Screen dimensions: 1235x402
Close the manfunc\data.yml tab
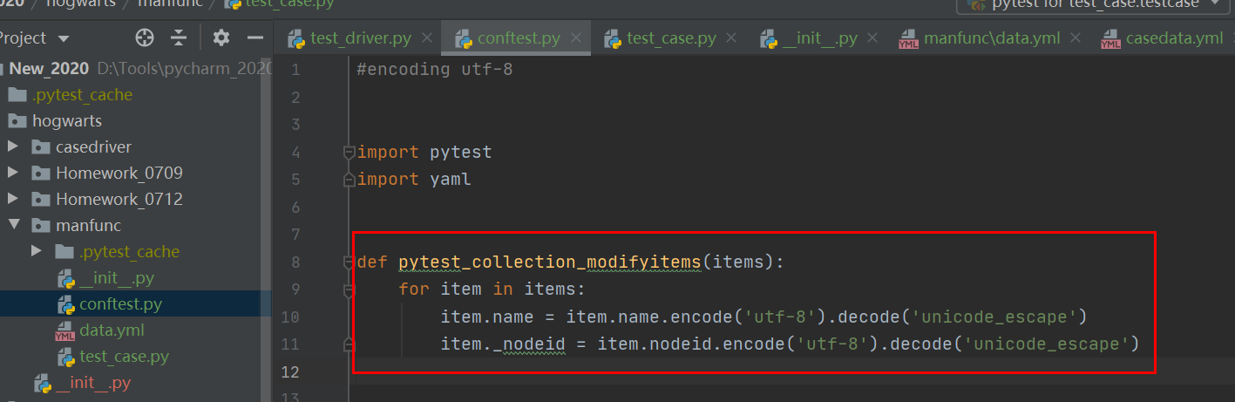click(1074, 38)
